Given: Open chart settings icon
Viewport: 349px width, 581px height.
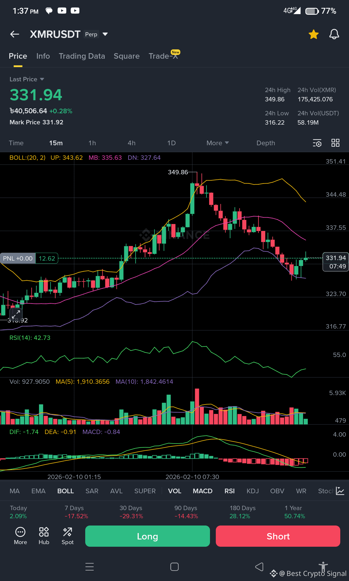Looking at the screenshot, I should pyautogui.click(x=317, y=143).
